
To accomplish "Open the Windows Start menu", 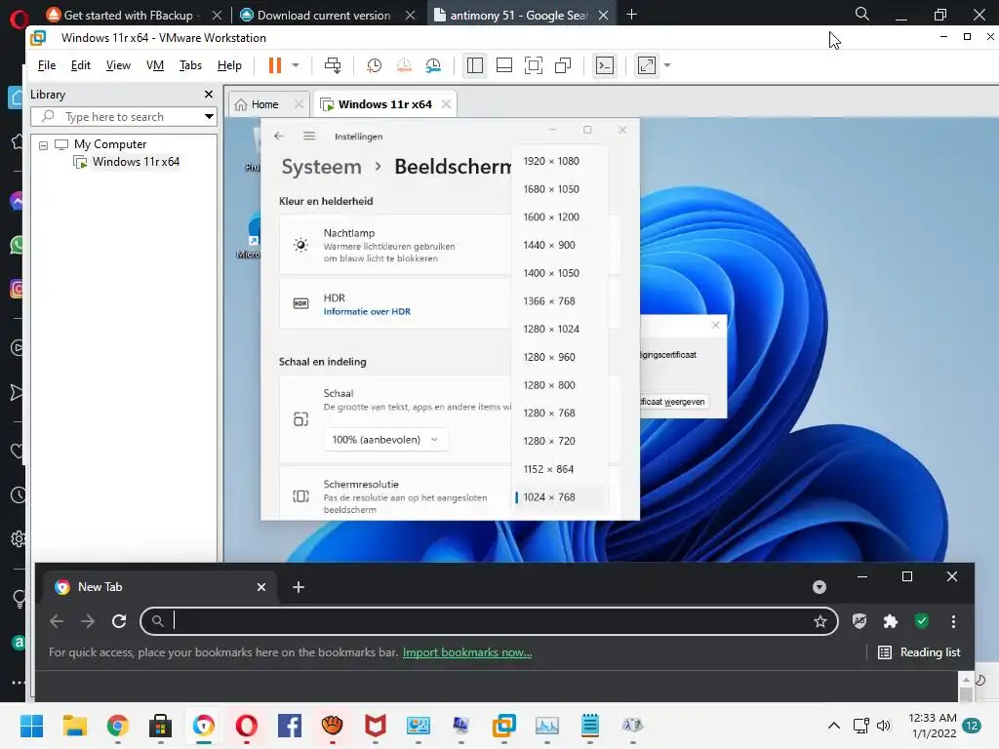I will point(32,726).
